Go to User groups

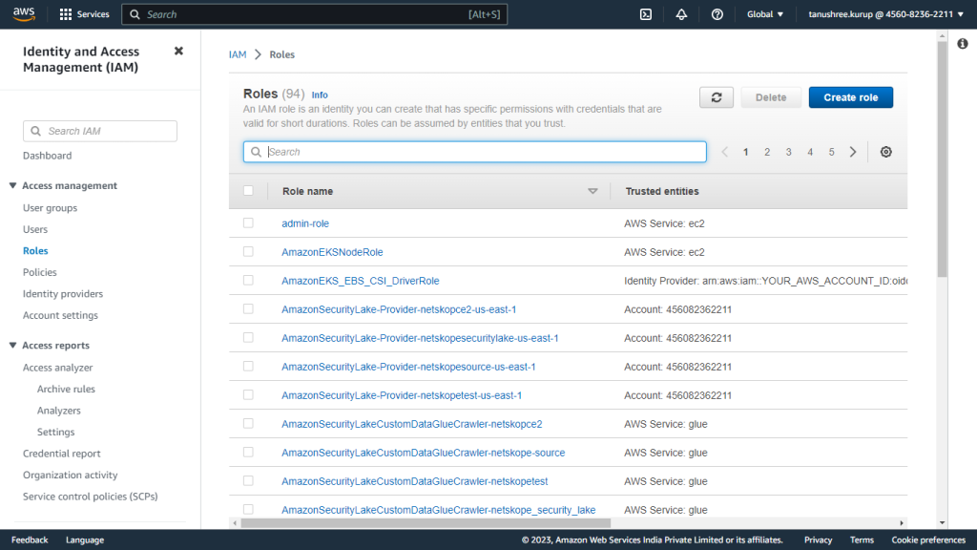coord(50,208)
